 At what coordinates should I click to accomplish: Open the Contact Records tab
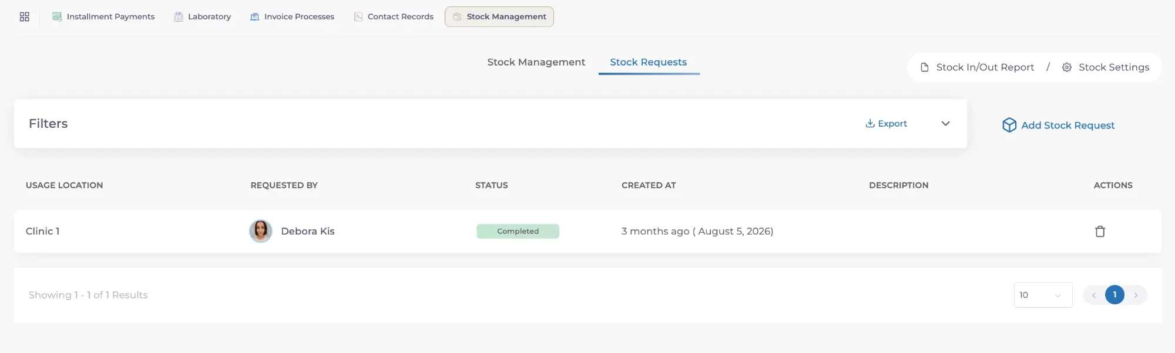[x=394, y=16]
